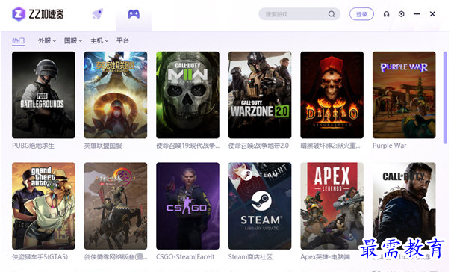The width and height of the screenshot is (451, 272).
Task: Open customer service headset icon
Action: tap(386, 13)
